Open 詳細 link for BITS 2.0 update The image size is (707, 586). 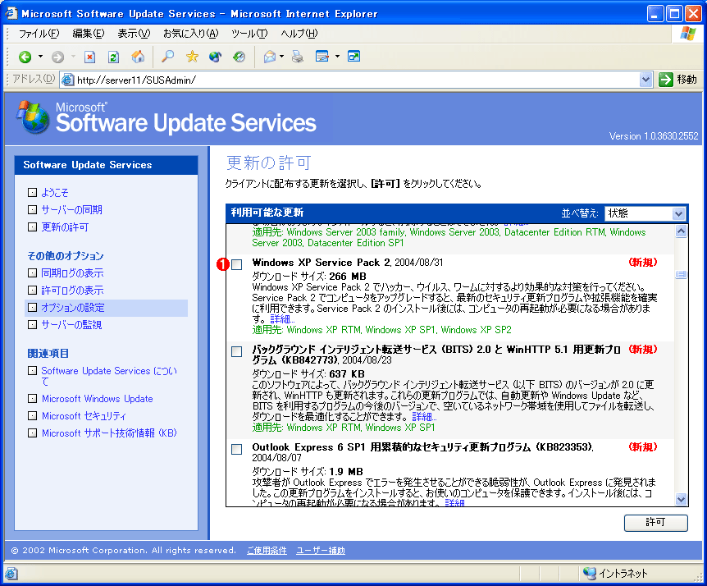click(424, 416)
